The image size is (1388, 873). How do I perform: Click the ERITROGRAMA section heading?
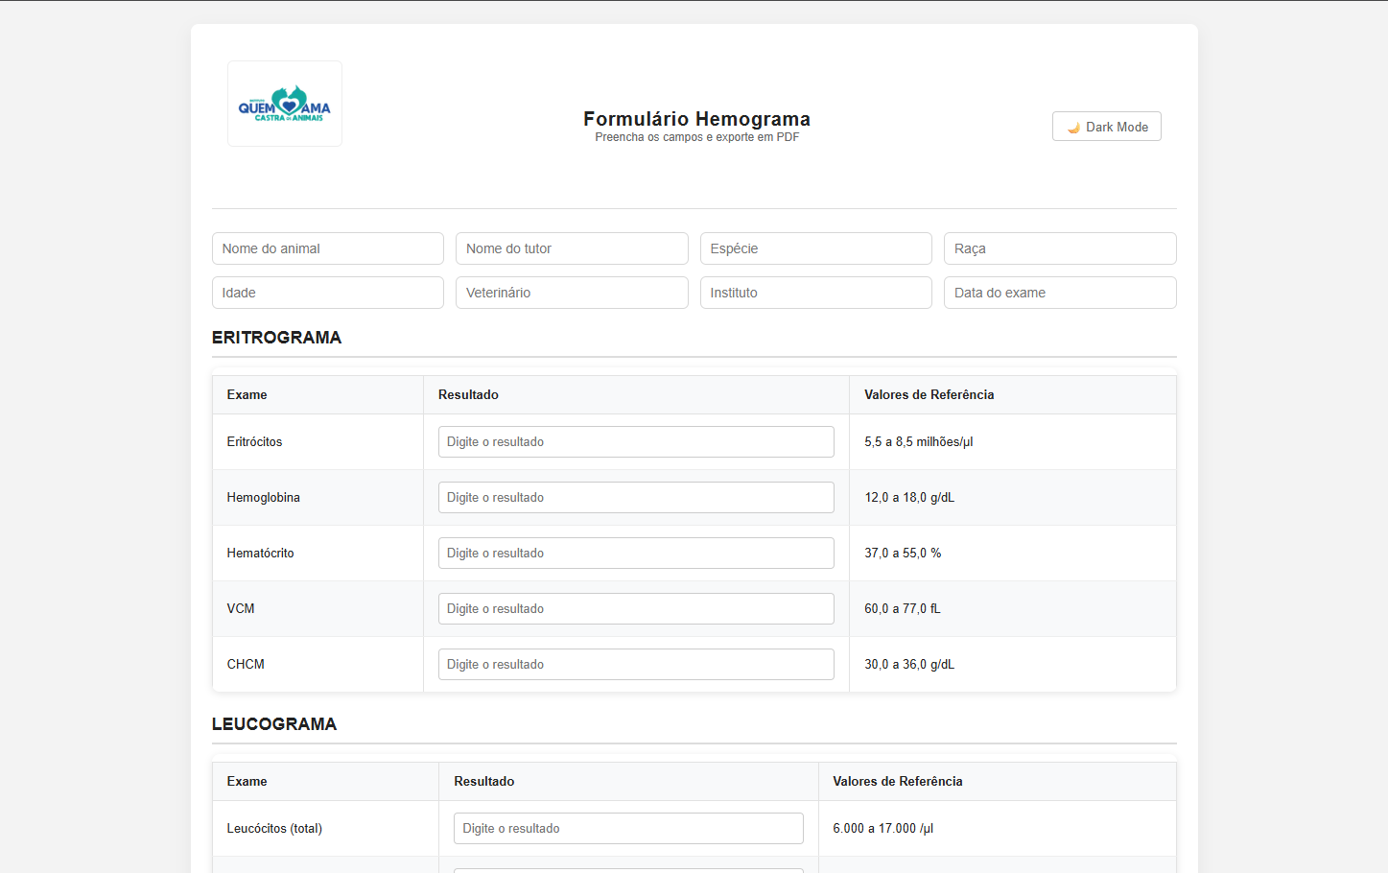(276, 338)
